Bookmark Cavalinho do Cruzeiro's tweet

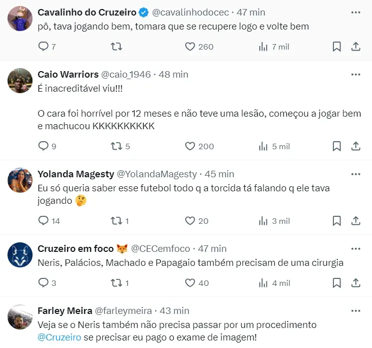tap(337, 47)
